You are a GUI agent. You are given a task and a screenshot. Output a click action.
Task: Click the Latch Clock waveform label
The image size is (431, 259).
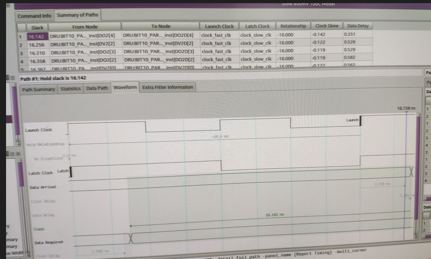coord(41,173)
